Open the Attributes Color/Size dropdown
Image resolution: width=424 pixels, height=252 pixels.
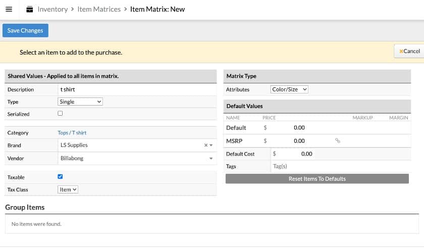click(289, 89)
